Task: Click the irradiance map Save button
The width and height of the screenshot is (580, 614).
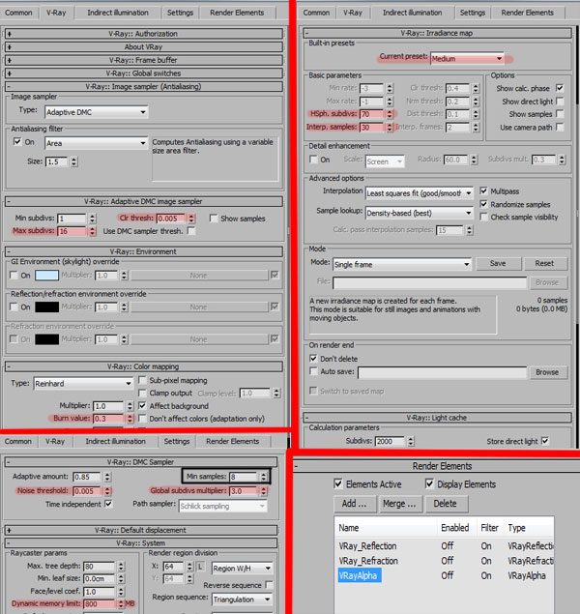Action: point(498,264)
